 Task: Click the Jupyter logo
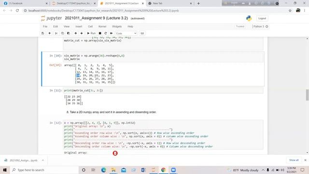click(52, 18)
